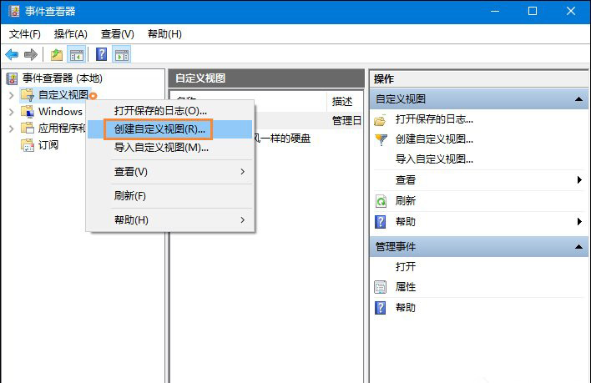Click the Up one level folder icon
This screenshot has height=383, width=591.
(57, 55)
